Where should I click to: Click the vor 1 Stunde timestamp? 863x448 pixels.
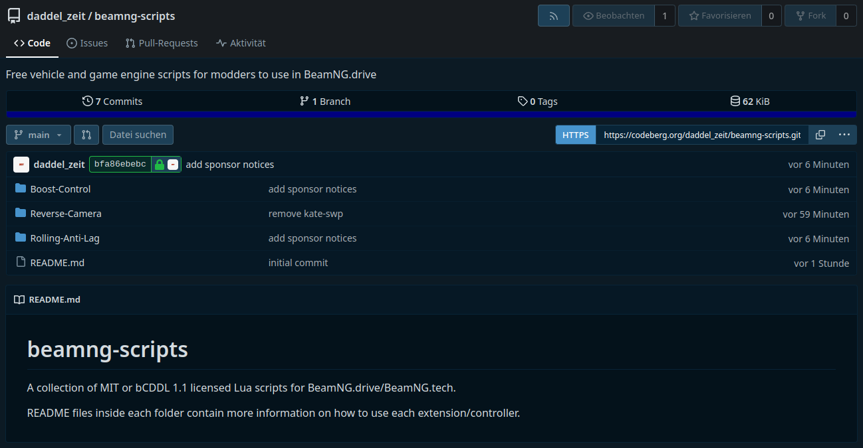[x=821, y=263]
